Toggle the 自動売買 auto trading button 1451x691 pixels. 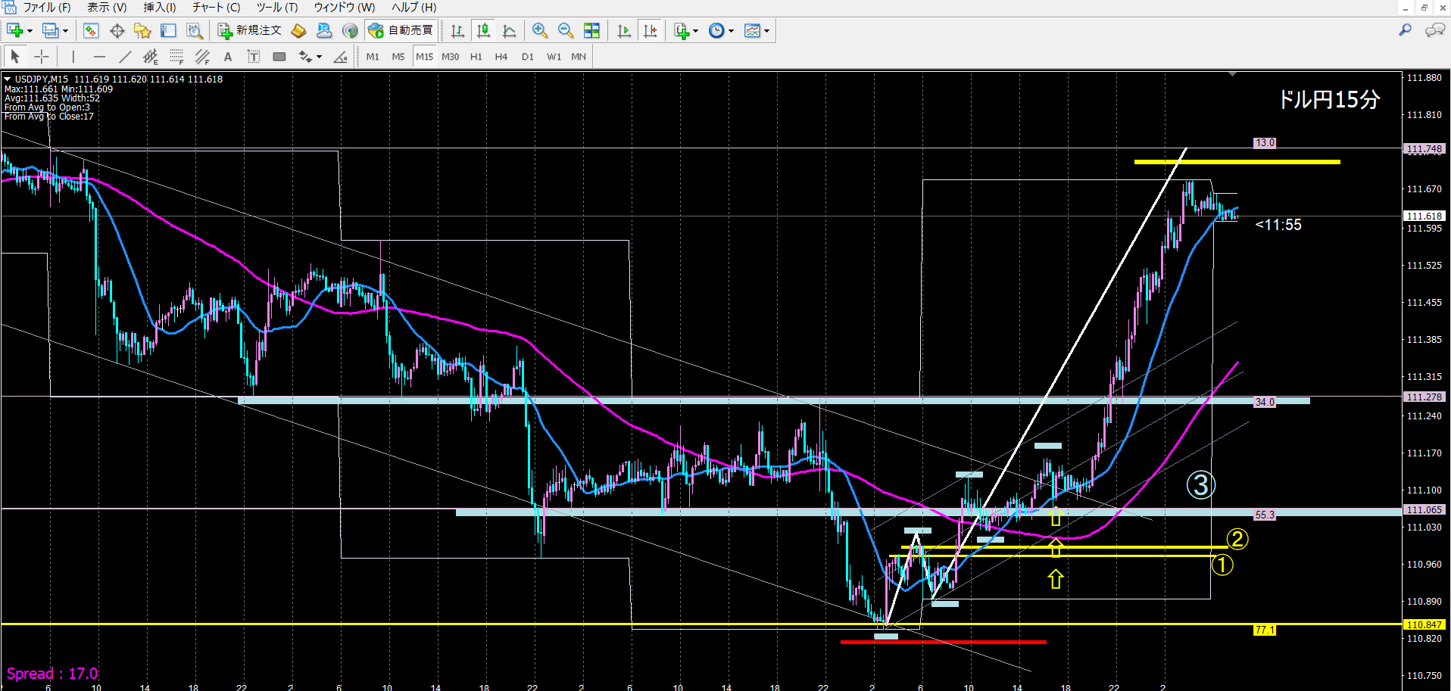pos(401,31)
